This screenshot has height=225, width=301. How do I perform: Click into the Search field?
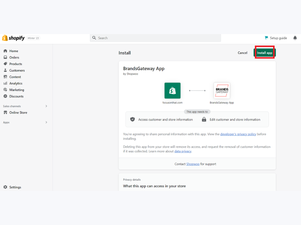coord(155,38)
